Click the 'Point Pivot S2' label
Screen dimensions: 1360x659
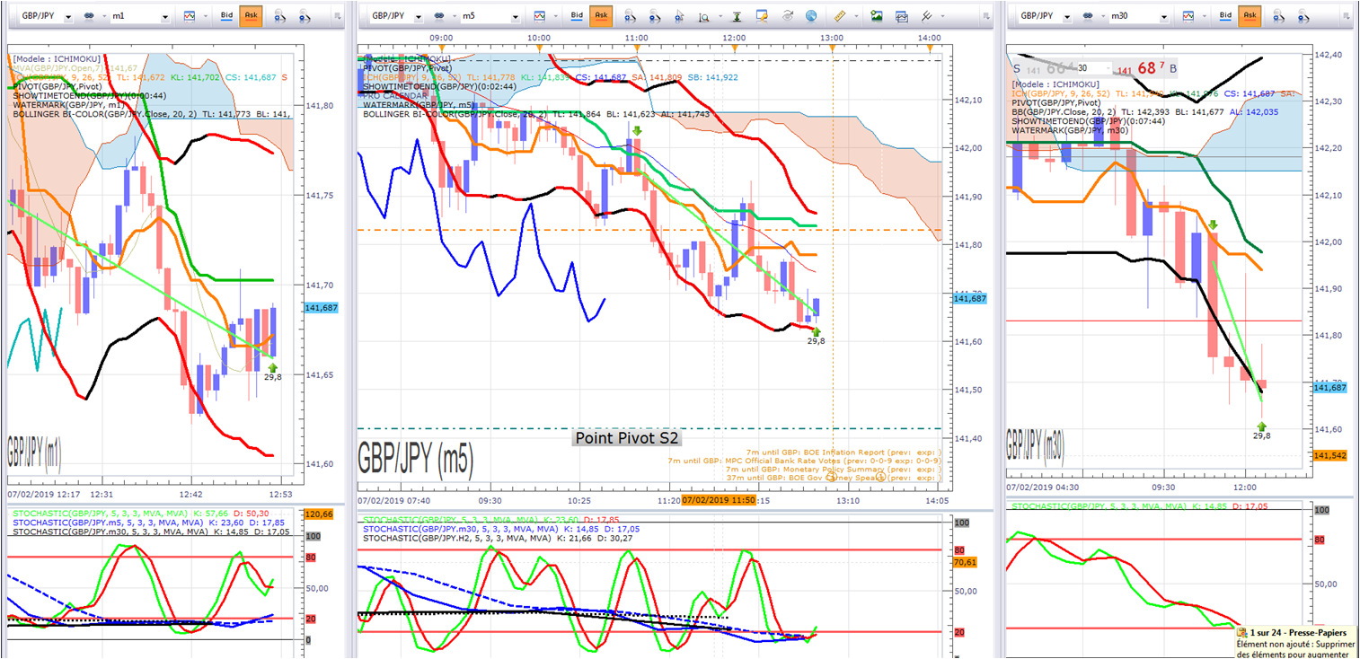click(x=627, y=438)
